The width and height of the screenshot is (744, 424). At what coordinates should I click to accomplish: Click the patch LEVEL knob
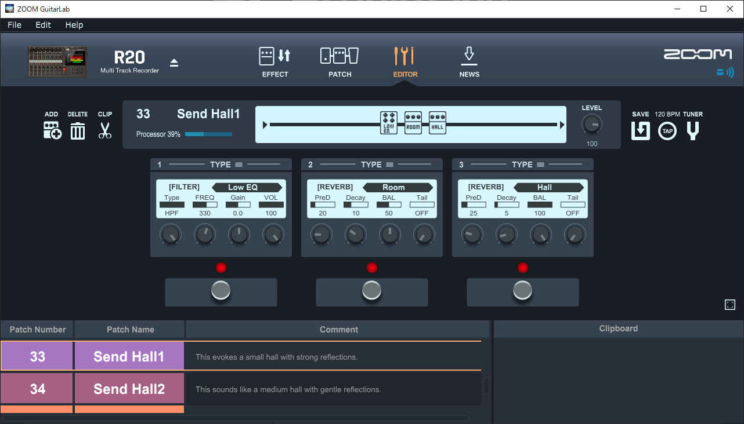591,124
